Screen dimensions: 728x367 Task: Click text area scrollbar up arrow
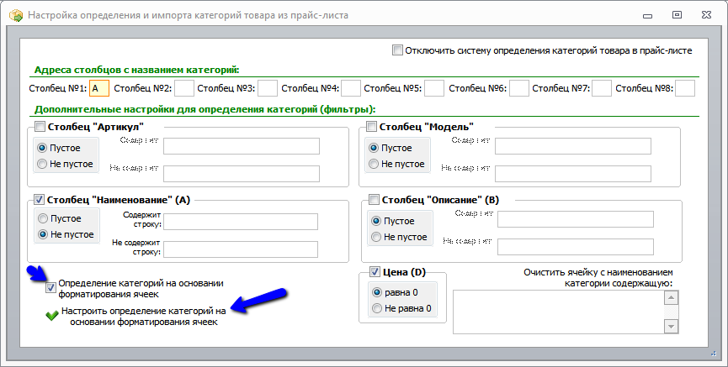(x=672, y=297)
